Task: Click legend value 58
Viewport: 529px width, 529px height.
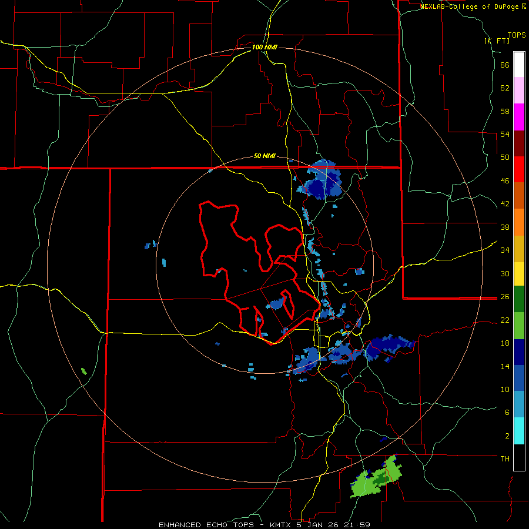Action: click(x=505, y=111)
